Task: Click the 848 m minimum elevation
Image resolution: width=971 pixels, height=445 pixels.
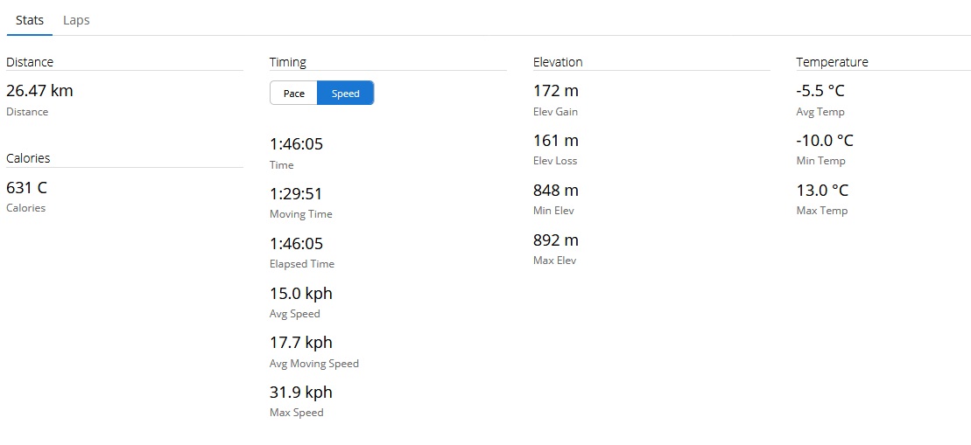Action: 556,191
